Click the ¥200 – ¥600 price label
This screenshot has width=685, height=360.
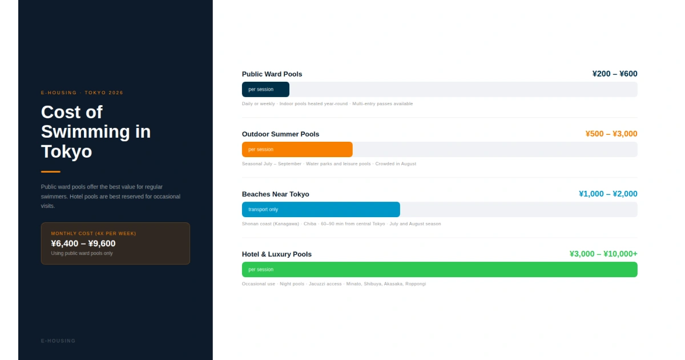pyautogui.click(x=614, y=74)
